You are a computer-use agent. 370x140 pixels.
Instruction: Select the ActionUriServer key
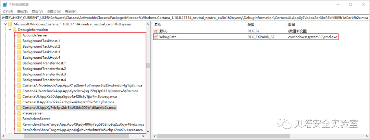(x=35, y=35)
